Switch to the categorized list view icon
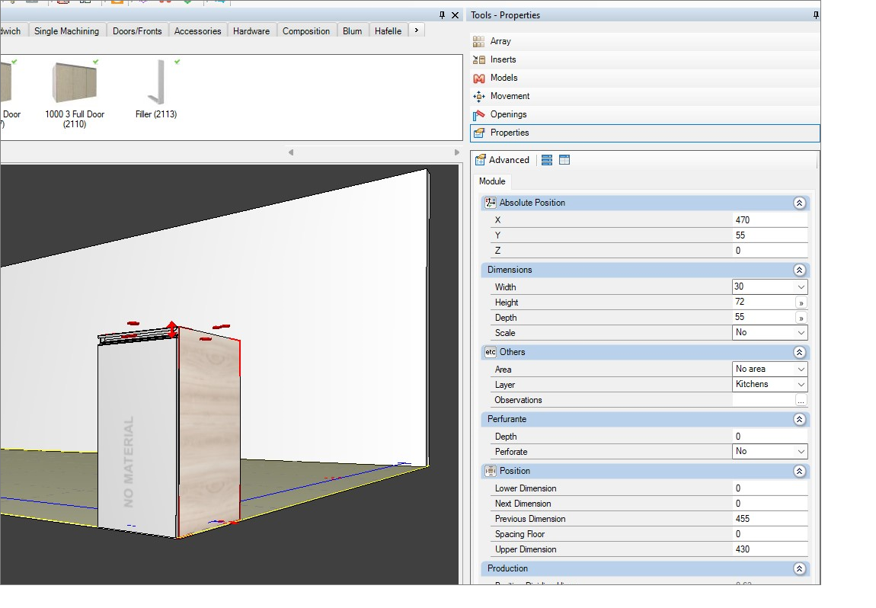The height and width of the screenshot is (608, 876). coord(547,160)
